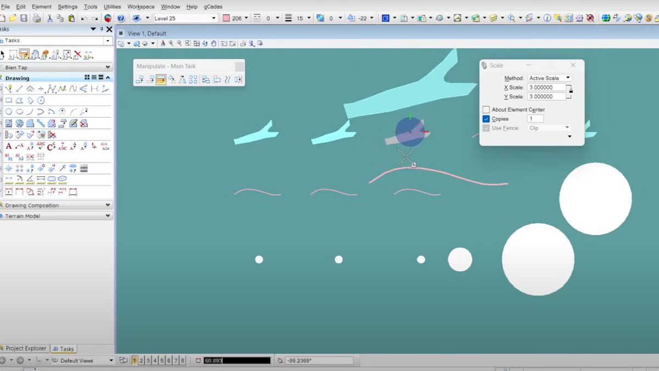Open the gCadas menu
Viewport: 659px width, 371px height.
tap(213, 7)
